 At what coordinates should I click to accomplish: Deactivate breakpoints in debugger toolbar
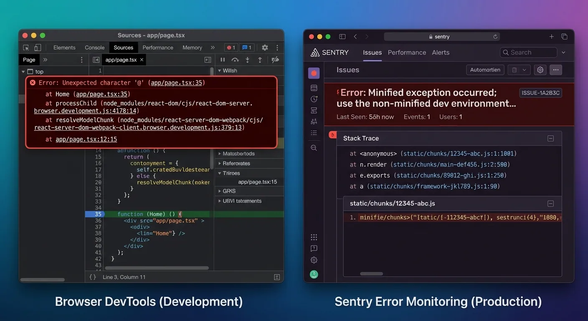pos(275,60)
